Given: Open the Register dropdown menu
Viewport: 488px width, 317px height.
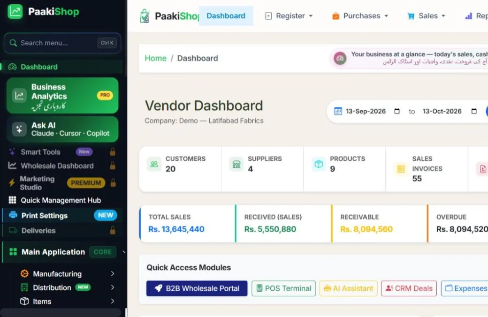Looking at the screenshot, I should click(x=289, y=16).
